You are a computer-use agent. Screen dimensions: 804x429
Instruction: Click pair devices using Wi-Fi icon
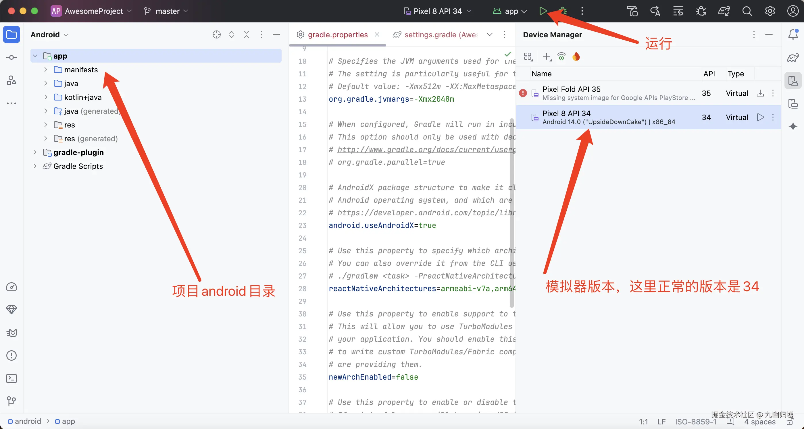click(561, 57)
